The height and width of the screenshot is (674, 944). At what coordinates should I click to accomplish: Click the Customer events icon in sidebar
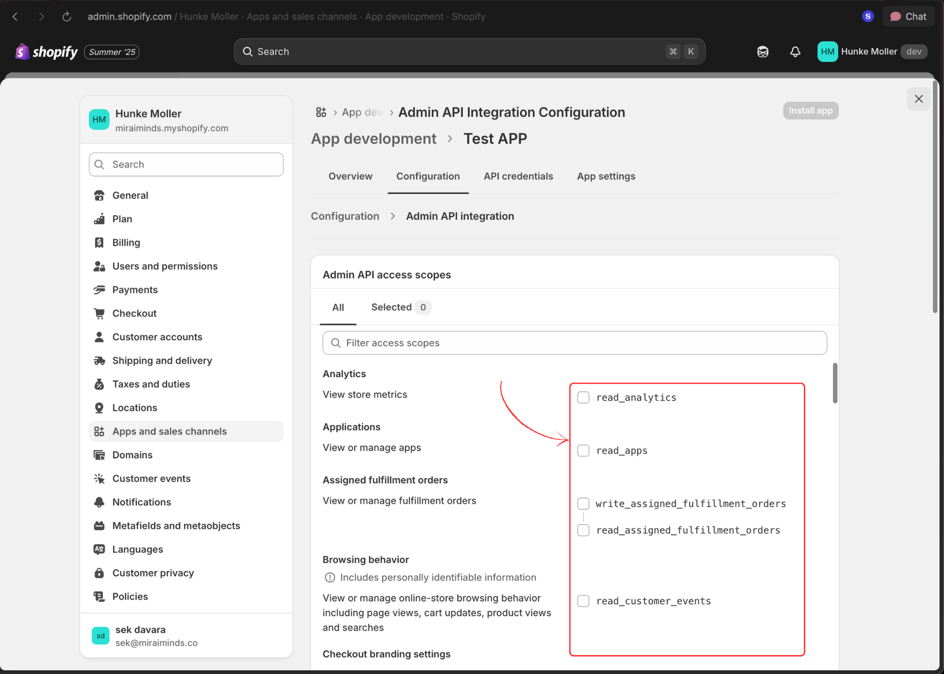(99, 479)
